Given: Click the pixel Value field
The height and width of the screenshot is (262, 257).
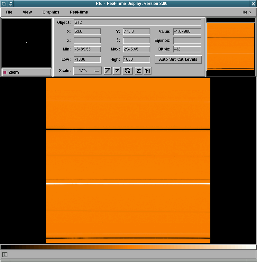Looking at the screenshot, I should pos(187,32).
